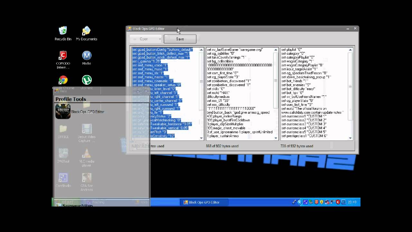Screen dimensions: 412x232
Task: Click the right pane scroll down arrow
Action: [351, 138]
